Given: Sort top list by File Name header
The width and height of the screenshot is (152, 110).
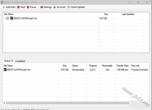Looking at the screenshot, I should 9,14.
